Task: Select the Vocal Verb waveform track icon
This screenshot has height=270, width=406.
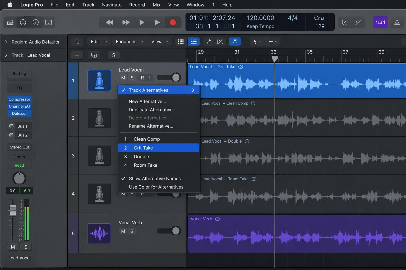Action: [x=99, y=233]
